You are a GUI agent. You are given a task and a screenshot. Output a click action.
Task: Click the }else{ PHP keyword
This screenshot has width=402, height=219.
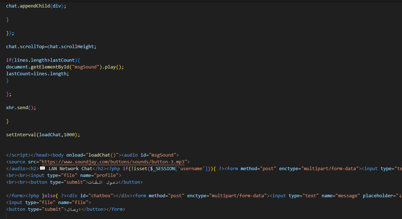click(50, 196)
